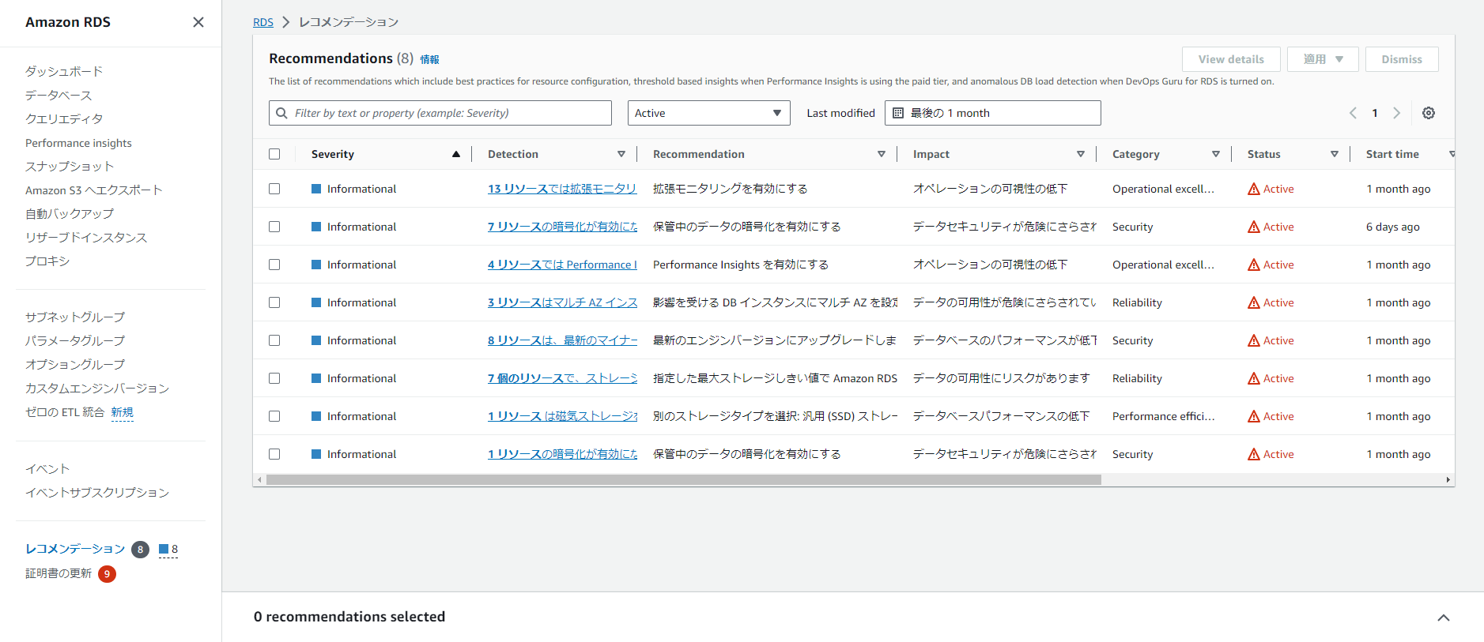Open the 7 個のリソースで、ストレージ link
Screen dimensions: 1484x642
tap(562, 378)
